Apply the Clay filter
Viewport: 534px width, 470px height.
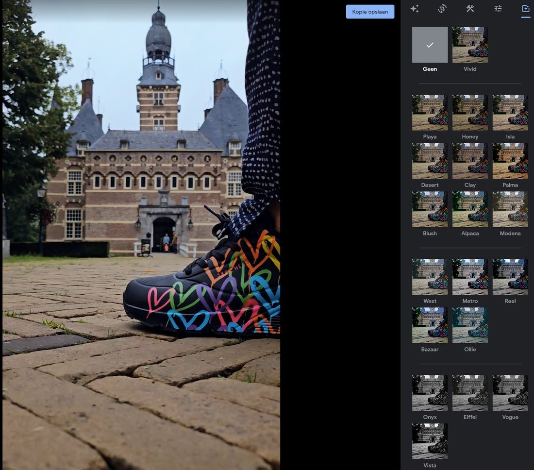click(470, 161)
